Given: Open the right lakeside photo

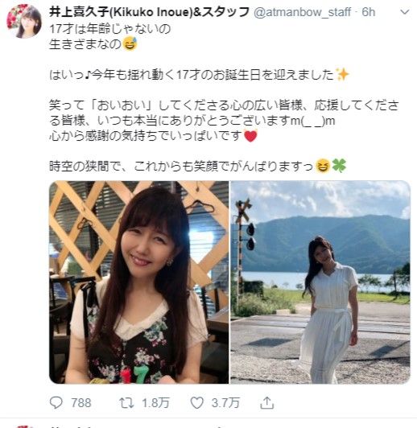Looking at the screenshot, I should (320, 282).
